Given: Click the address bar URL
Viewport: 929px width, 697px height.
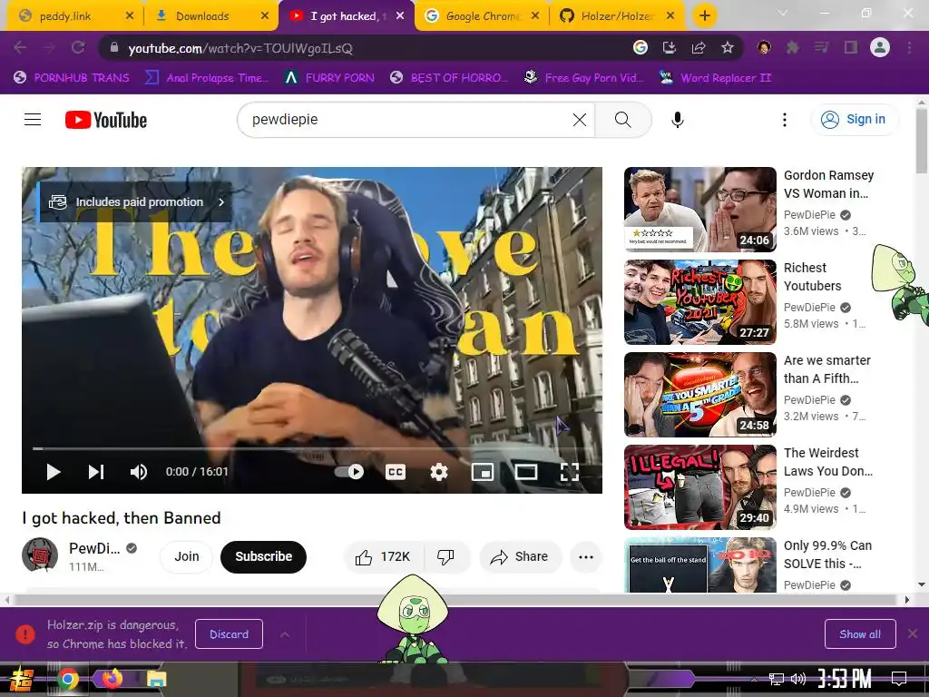Looking at the screenshot, I should coord(240,48).
